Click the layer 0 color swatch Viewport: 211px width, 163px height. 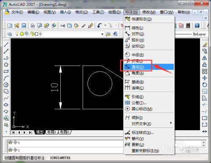point(37,34)
